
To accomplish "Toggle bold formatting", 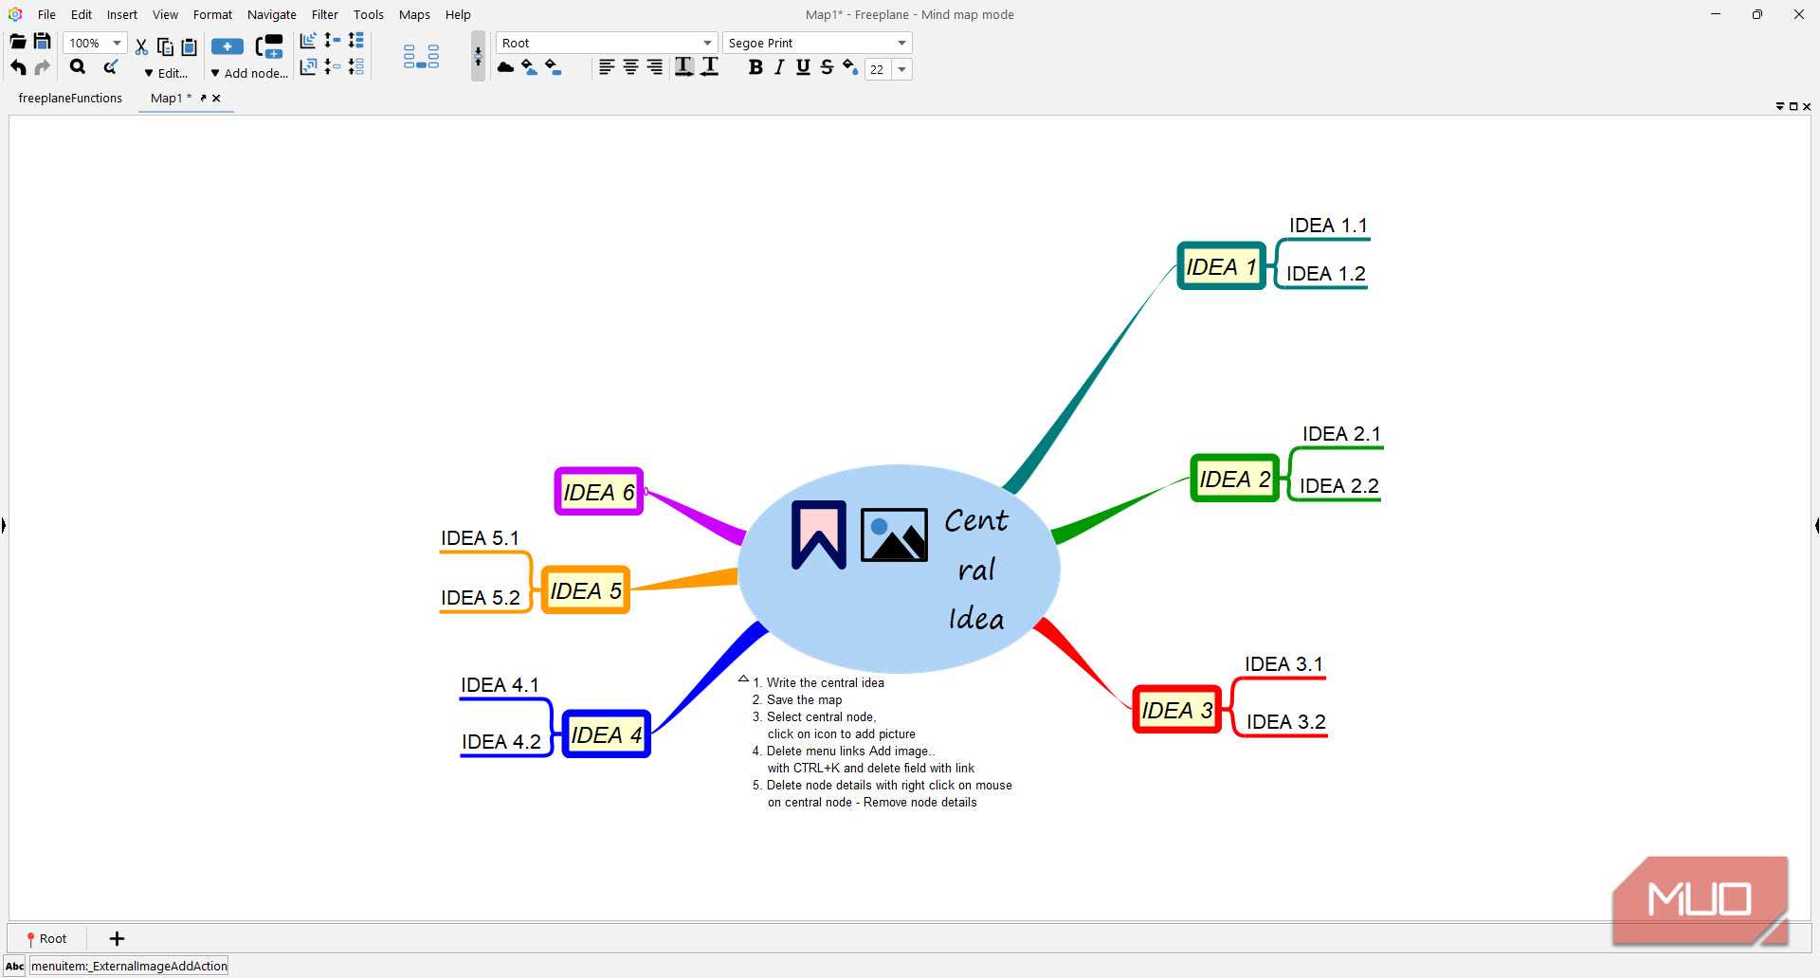I will point(755,67).
